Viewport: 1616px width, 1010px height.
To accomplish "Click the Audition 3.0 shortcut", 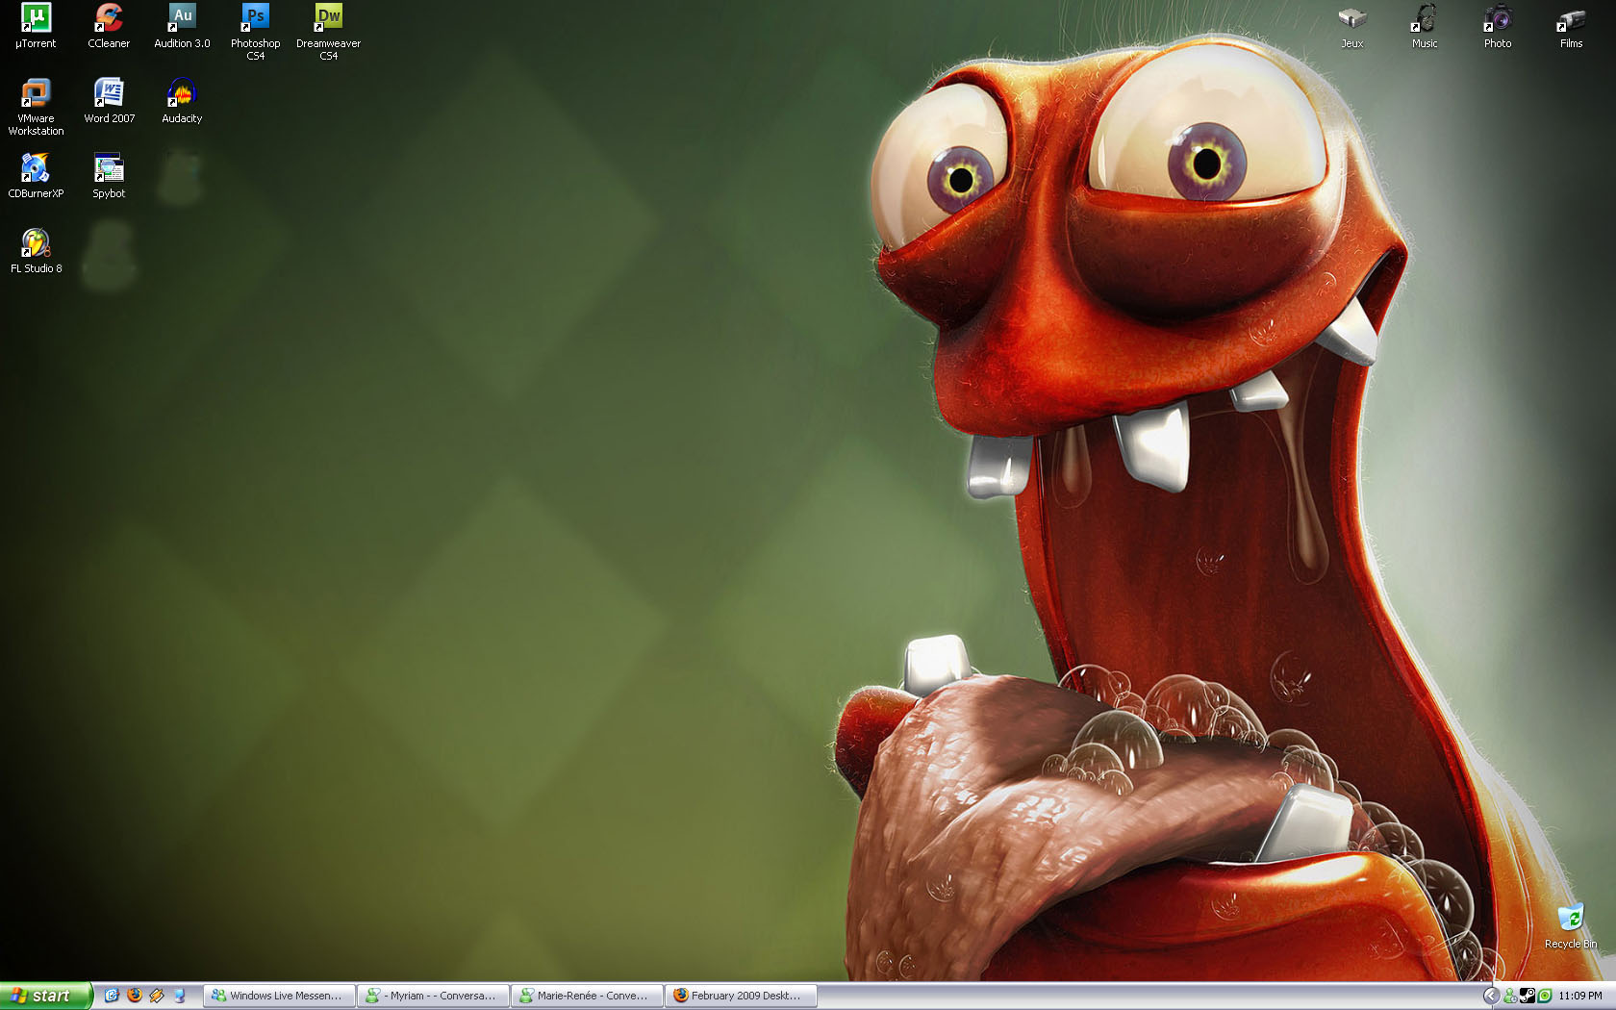I will (x=182, y=18).
